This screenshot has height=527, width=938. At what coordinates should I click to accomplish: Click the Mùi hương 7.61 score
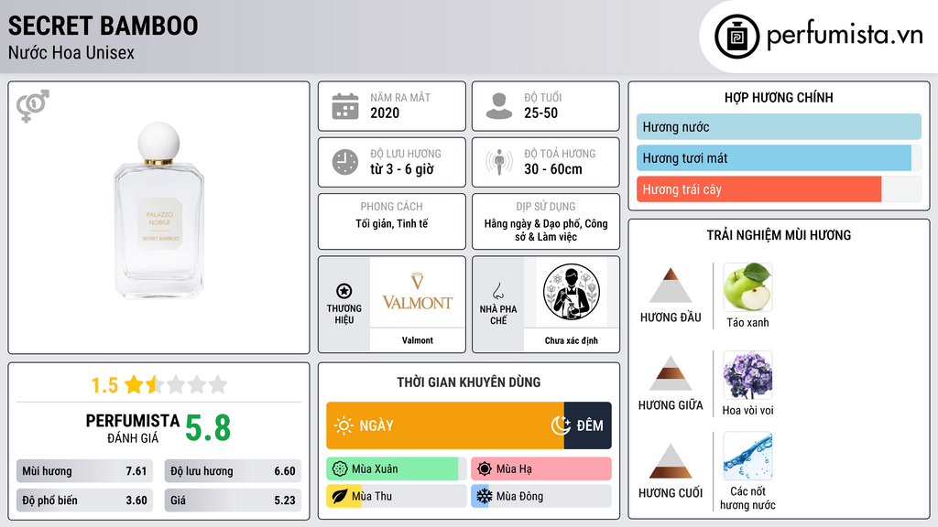(x=84, y=471)
